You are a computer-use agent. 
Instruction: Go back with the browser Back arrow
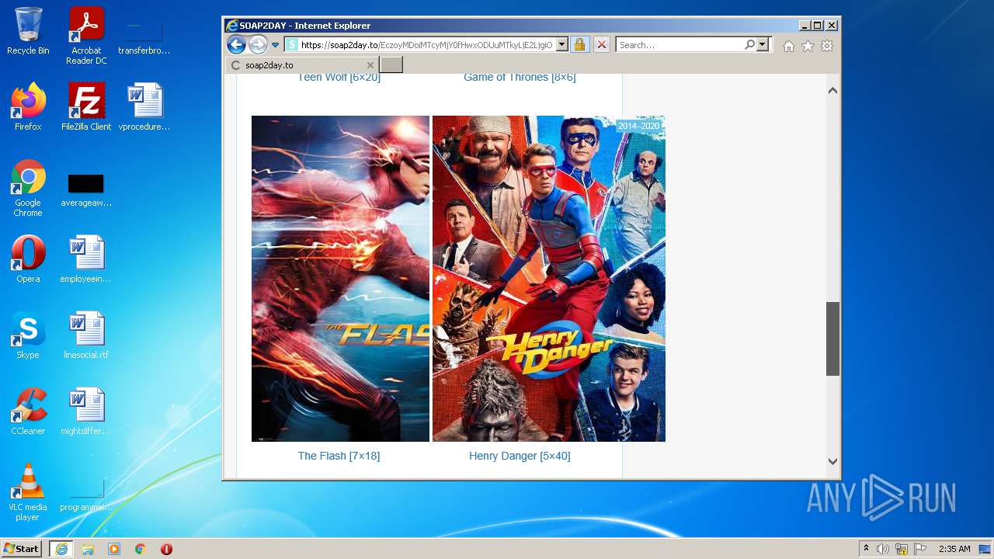point(236,45)
